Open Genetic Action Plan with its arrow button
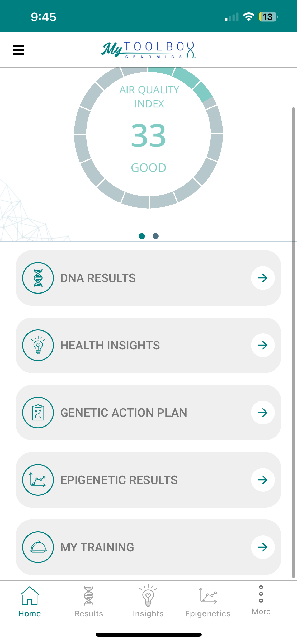The height and width of the screenshot is (643, 297). pyautogui.click(x=263, y=413)
